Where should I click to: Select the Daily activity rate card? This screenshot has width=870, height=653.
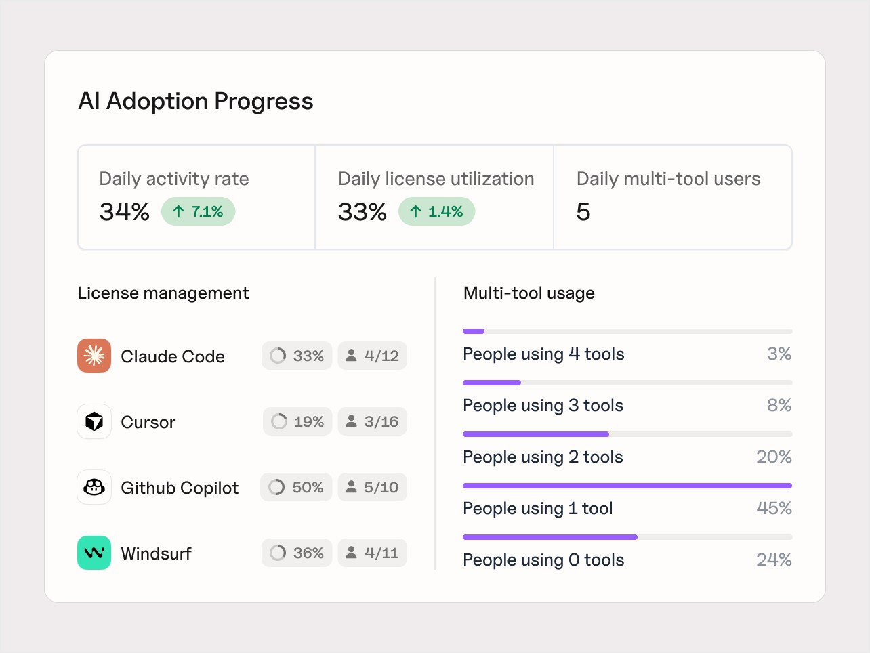click(196, 197)
